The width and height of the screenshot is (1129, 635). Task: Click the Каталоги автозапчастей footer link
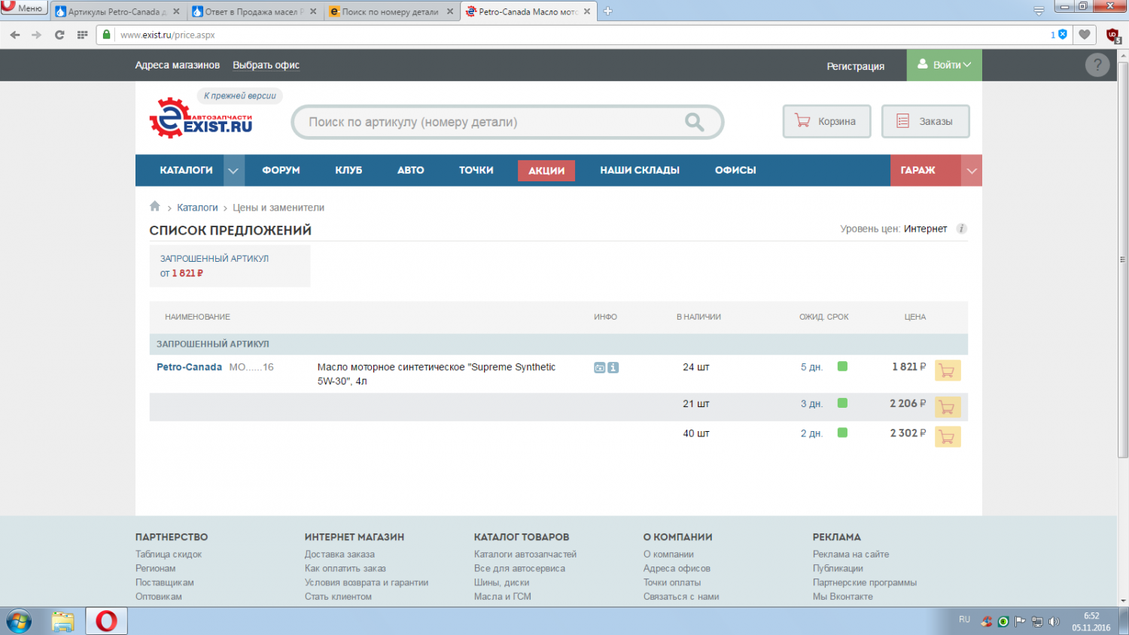click(525, 554)
